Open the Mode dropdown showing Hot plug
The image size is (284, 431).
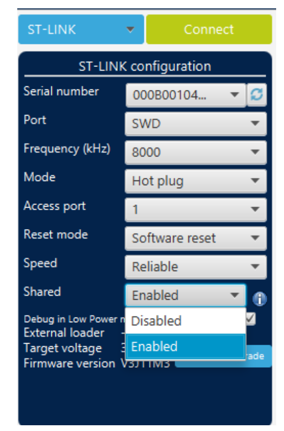196,181
